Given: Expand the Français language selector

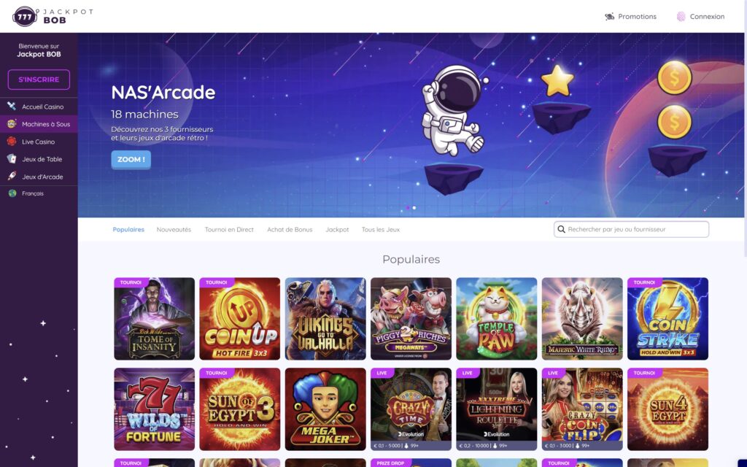Looking at the screenshot, I should tap(32, 193).
